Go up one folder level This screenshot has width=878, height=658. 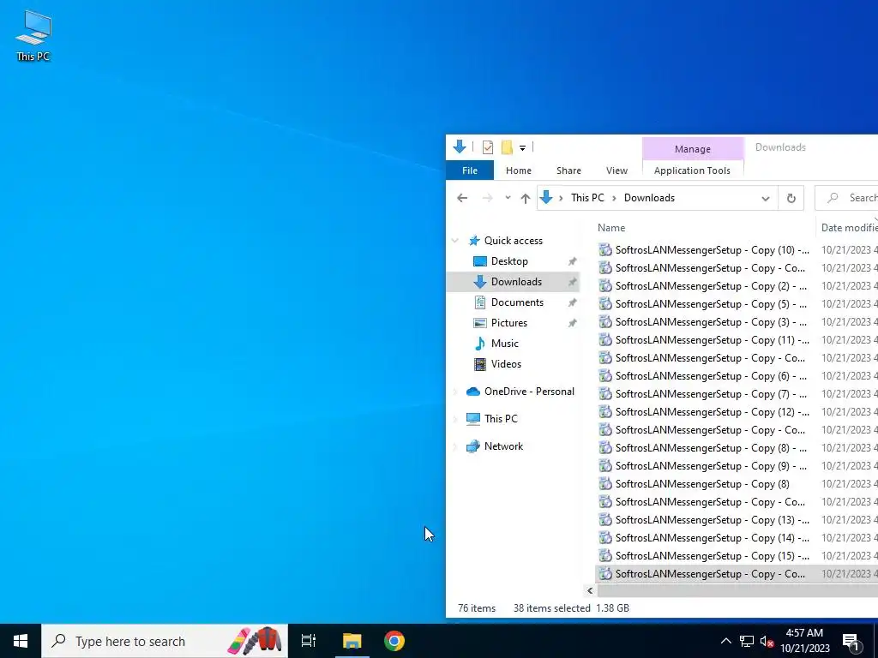pos(526,198)
